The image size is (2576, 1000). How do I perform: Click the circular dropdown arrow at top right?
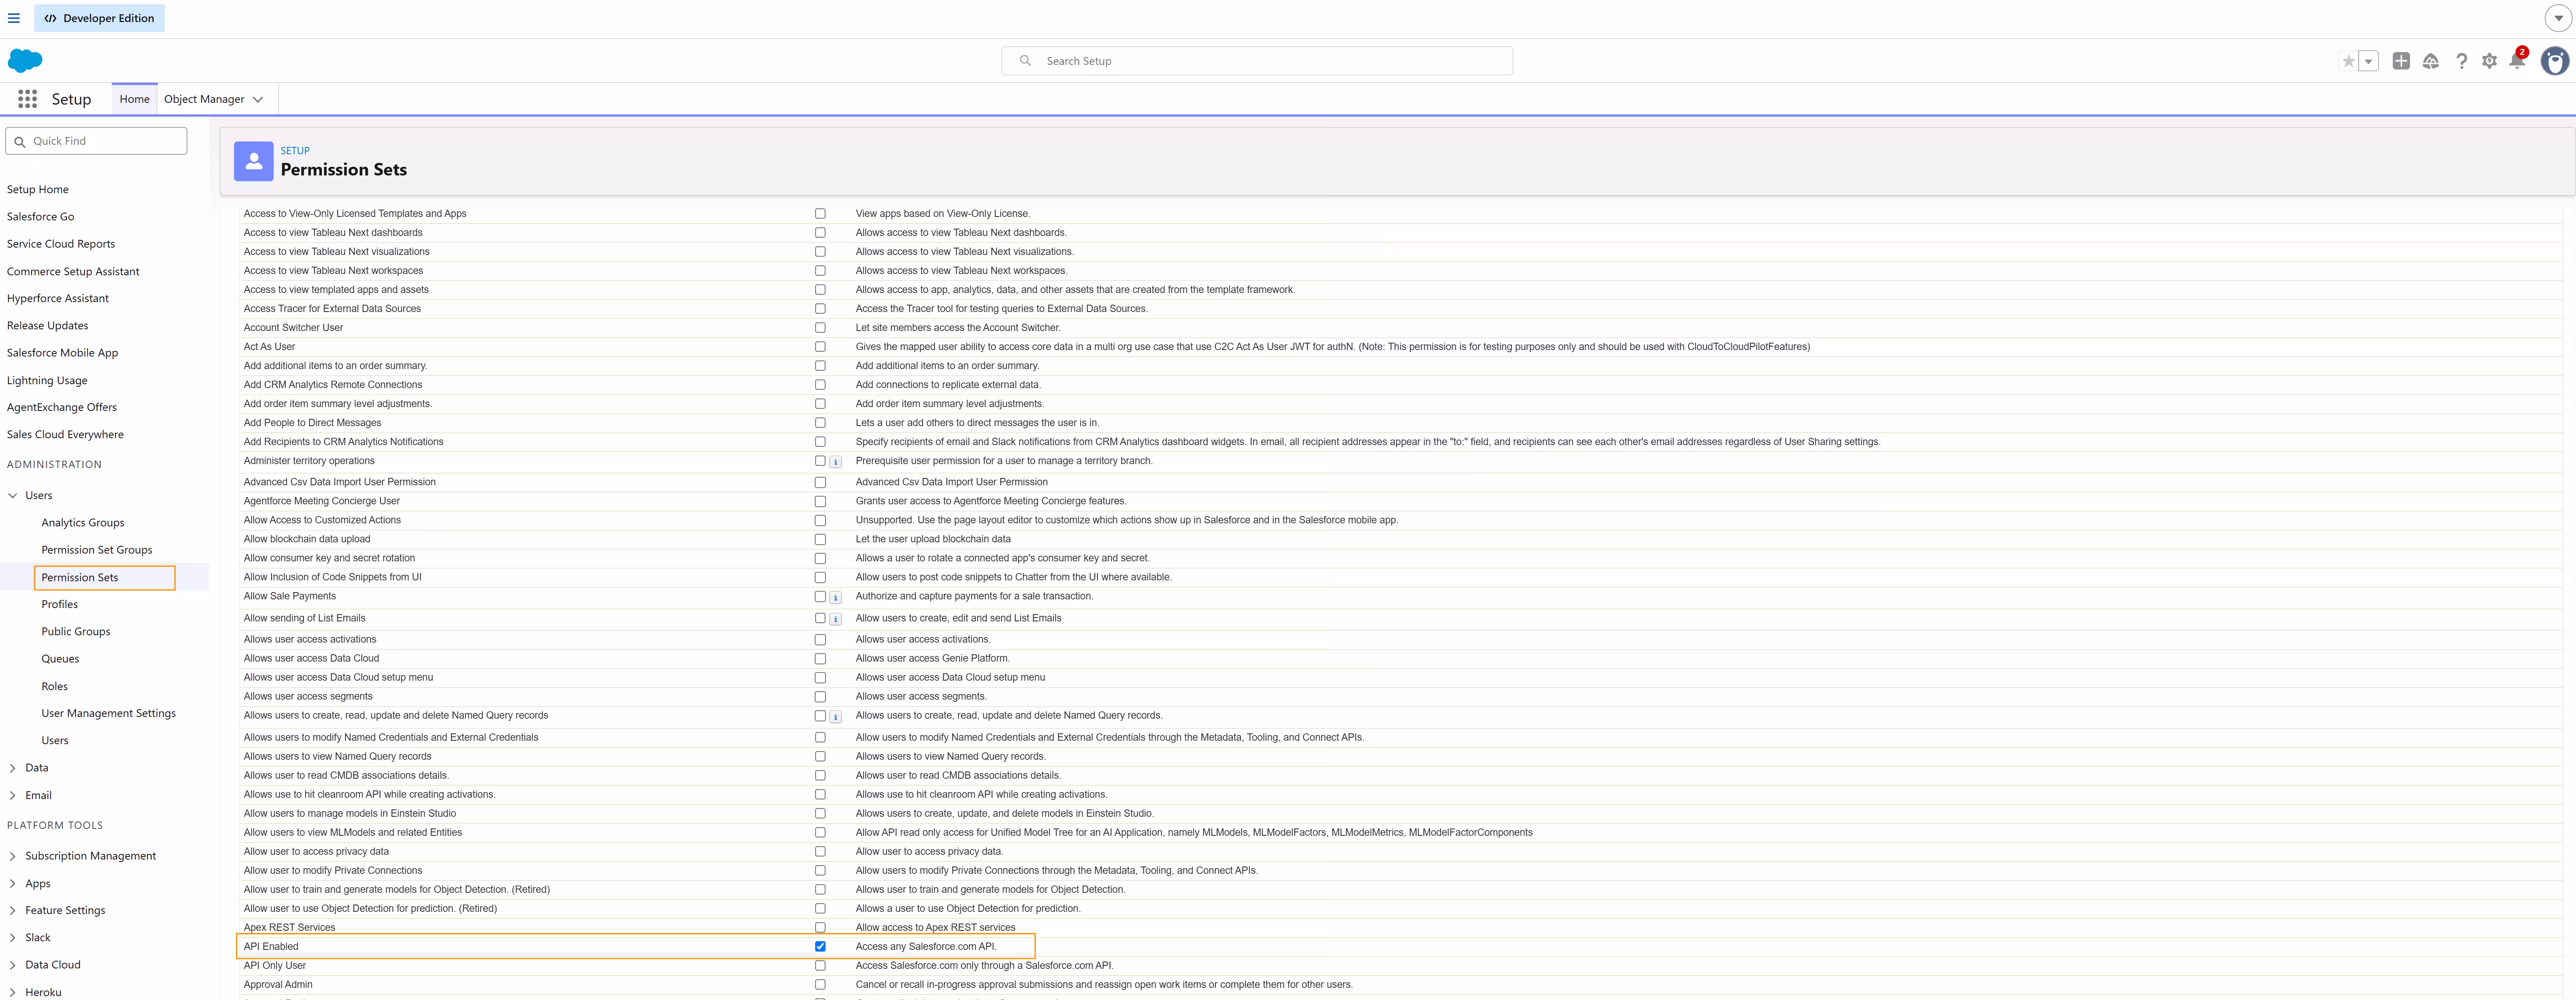click(2558, 18)
